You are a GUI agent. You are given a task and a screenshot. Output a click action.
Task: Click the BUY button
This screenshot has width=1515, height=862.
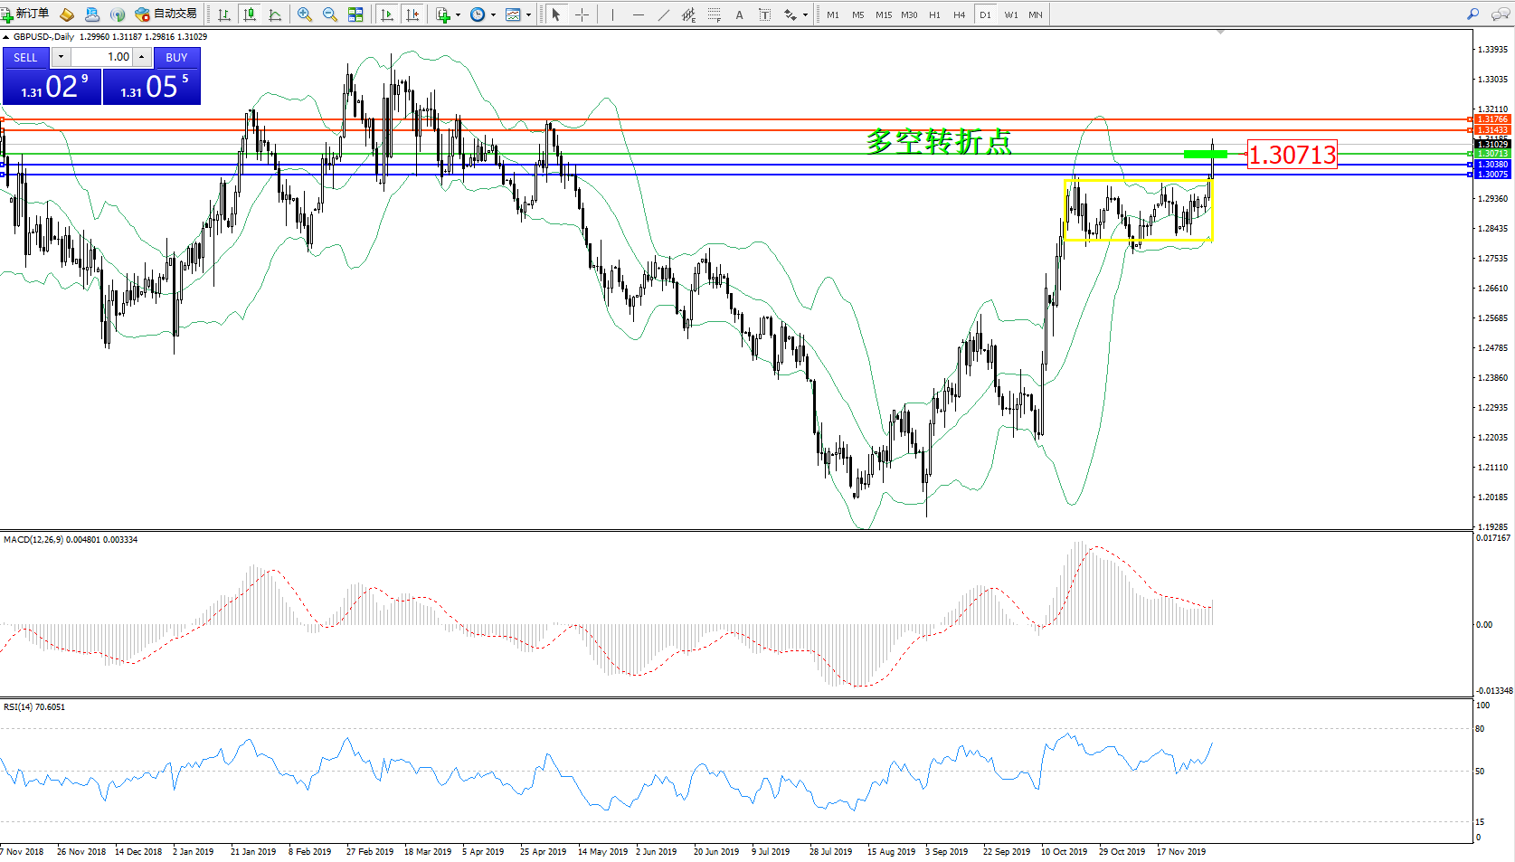[x=176, y=57]
